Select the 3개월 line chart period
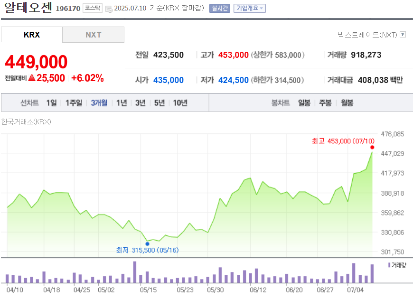The image size is (413, 299). 99,103
